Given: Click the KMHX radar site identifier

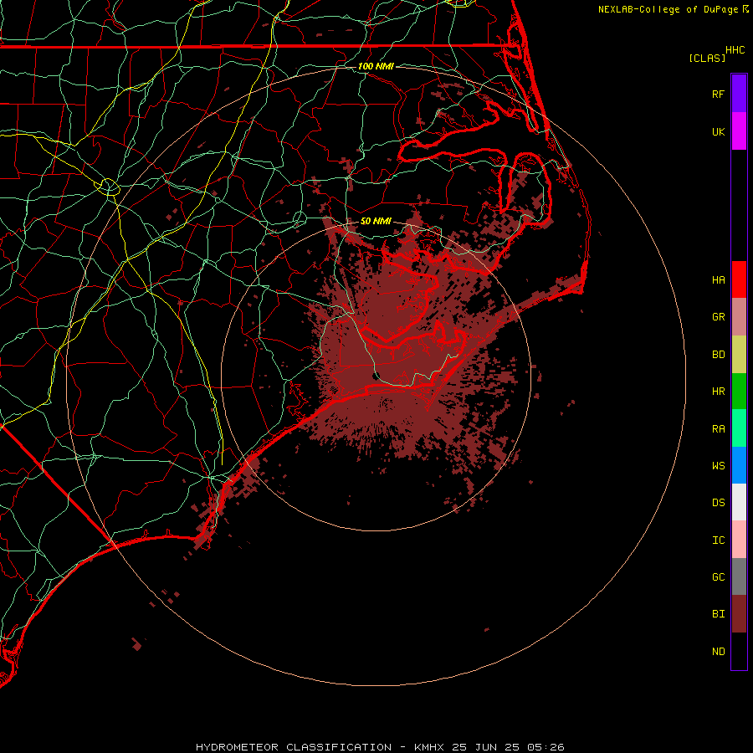Looking at the screenshot, I should (429, 747).
